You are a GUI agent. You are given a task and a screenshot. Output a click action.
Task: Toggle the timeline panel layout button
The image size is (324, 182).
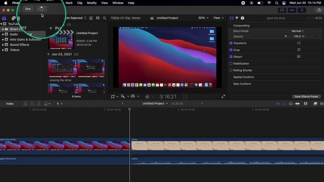click(292, 10)
